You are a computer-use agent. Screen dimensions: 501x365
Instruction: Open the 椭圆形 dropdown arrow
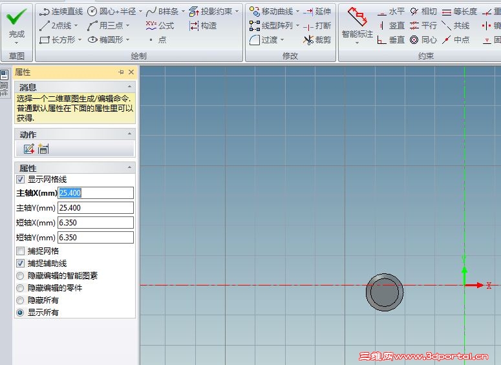click(128, 39)
